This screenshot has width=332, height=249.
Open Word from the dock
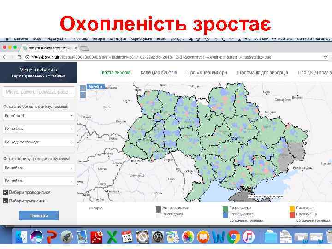click(218, 237)
